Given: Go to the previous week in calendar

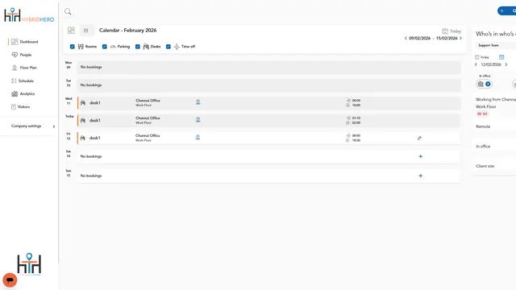Looking at the screenshot, I should 406,38.
